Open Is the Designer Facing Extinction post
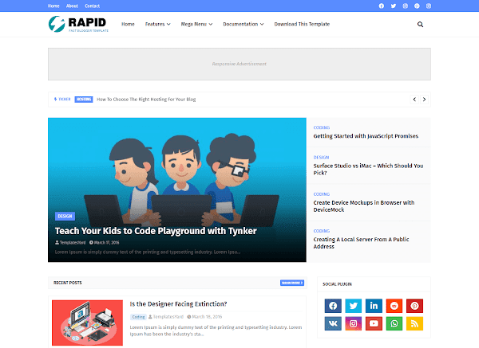479x348 pixels. tap(178, 304)
